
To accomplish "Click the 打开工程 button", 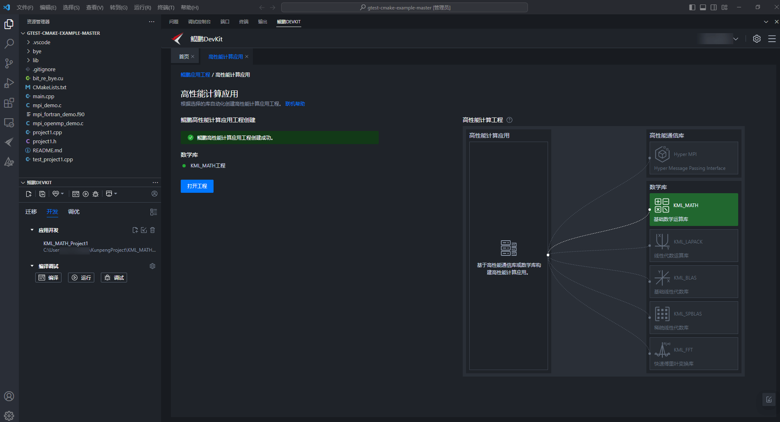I will tap(197, 186).
